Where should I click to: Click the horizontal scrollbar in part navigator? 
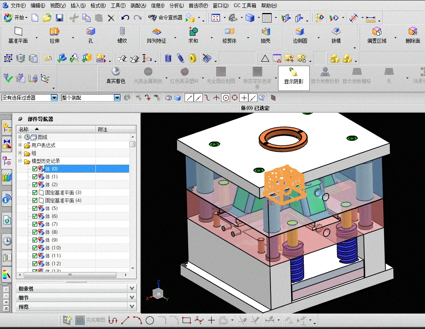(x=70, y=275)
